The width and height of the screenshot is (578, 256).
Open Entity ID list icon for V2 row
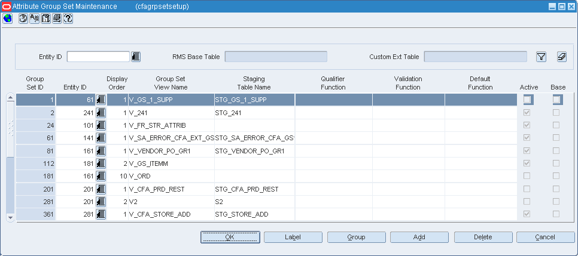coord(101,202)
